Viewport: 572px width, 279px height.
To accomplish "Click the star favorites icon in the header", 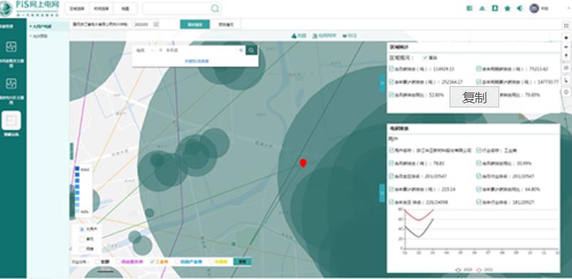I will [507, 9].
